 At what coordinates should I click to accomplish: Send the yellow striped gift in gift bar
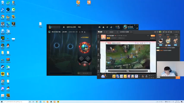(125, 76)
